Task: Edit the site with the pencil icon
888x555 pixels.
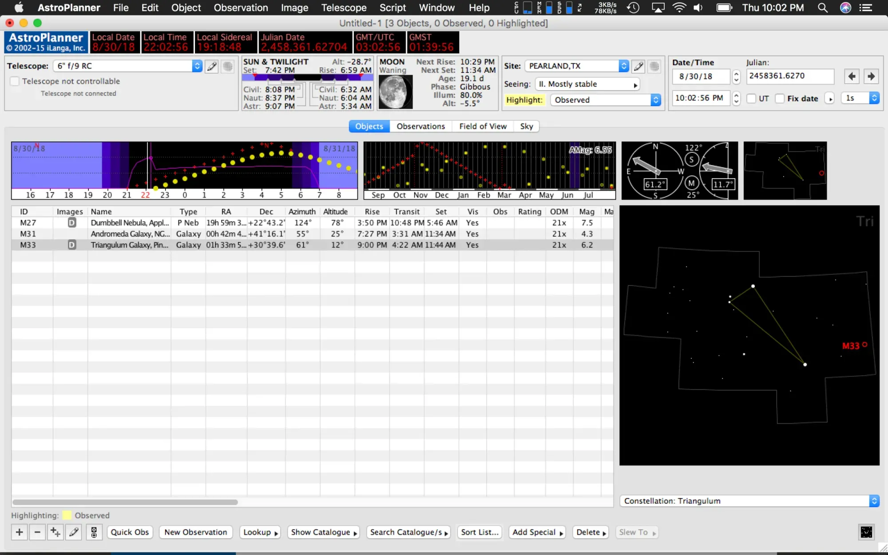Action: 638,66
